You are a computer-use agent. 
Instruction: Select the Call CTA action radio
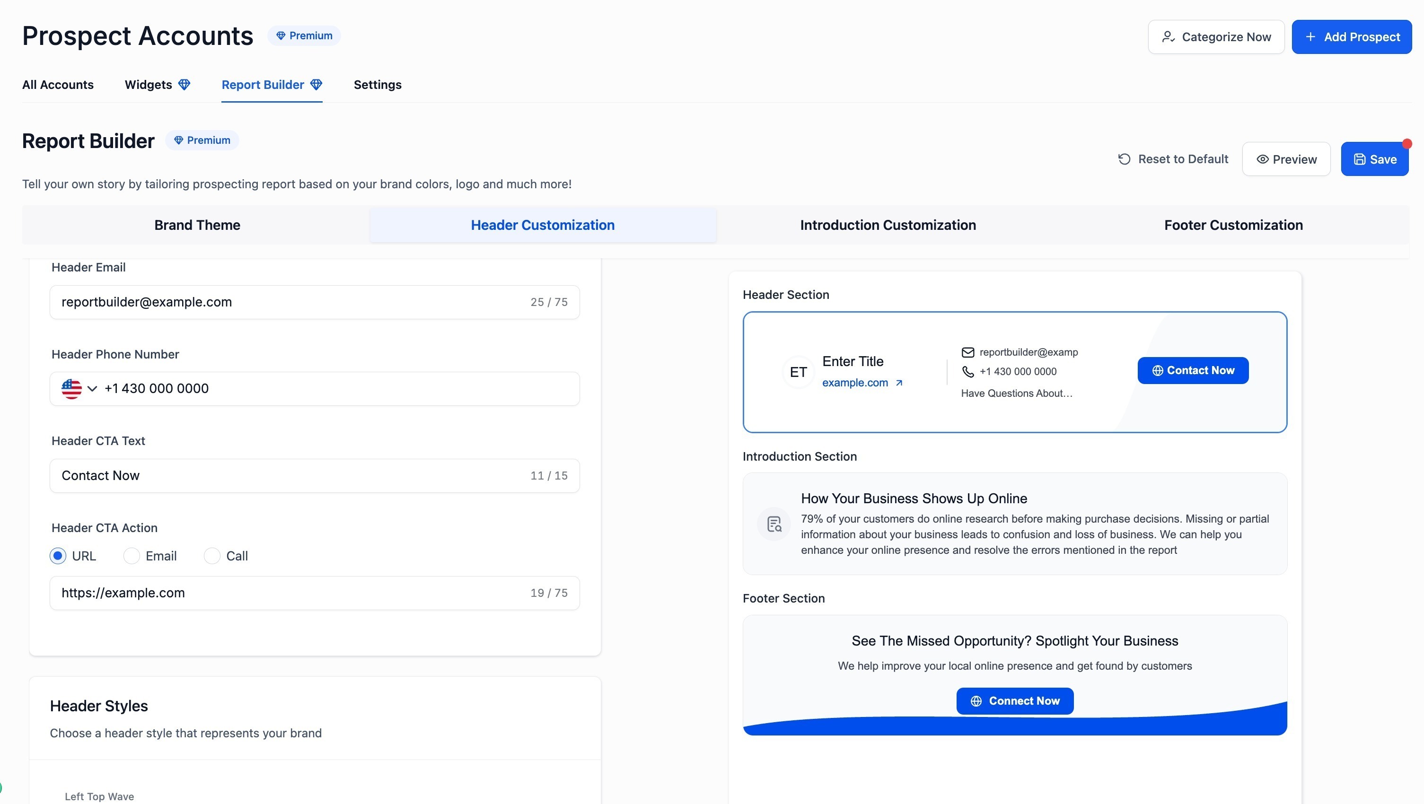coord(212,556)
